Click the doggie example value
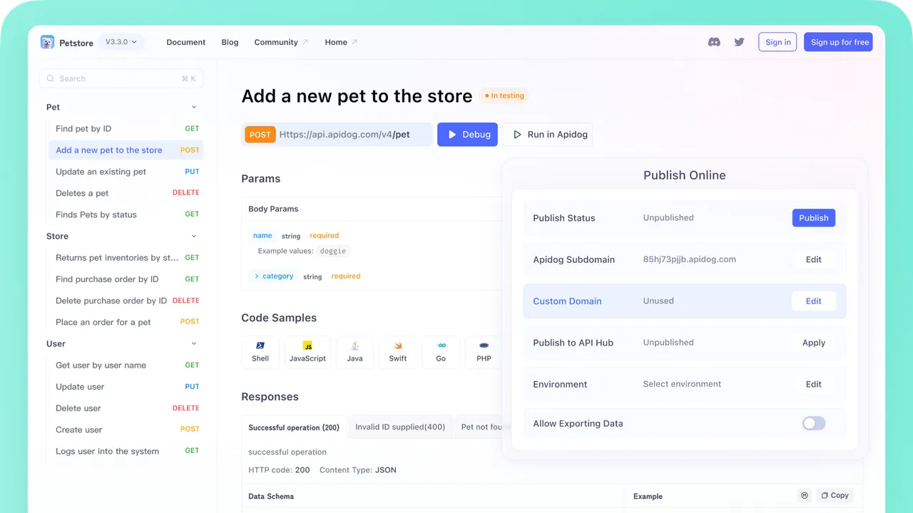Viewport: 913px width, 513px height. [x=334, y=252]
